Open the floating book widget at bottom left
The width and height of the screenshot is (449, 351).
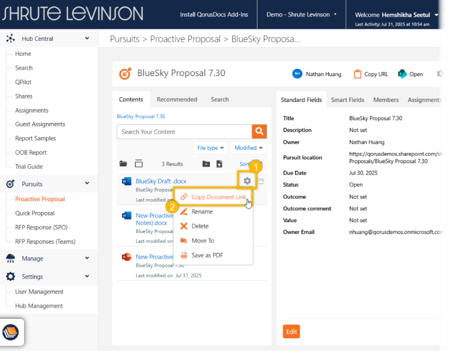(11, 332)
